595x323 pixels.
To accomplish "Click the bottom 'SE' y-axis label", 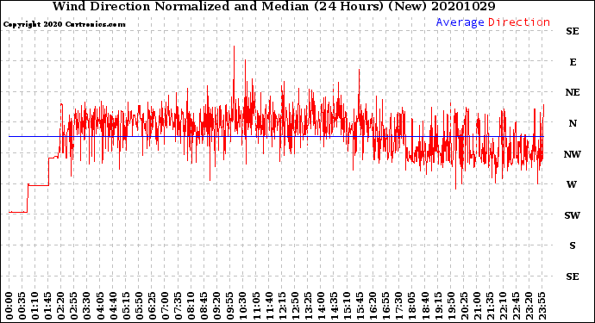I will point(573,276).
